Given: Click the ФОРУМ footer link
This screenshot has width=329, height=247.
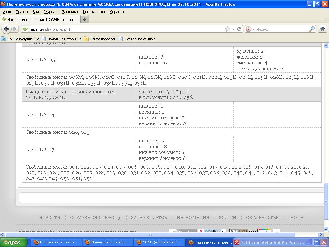Looking at the screenshot, I should [296, 218].
